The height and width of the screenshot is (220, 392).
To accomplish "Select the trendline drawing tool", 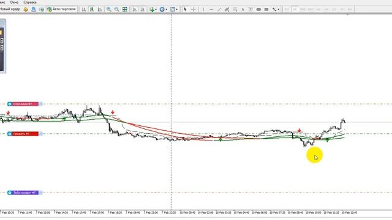I will coord(219,9).
